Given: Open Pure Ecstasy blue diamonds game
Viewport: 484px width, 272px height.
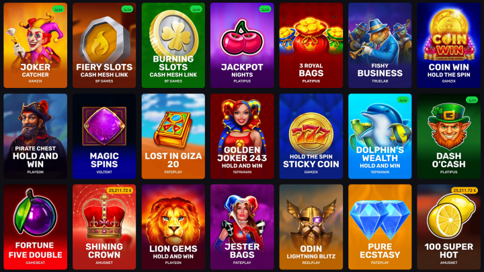Looking at the screenshot, I should pyautogui.click(x=380, y=227).
